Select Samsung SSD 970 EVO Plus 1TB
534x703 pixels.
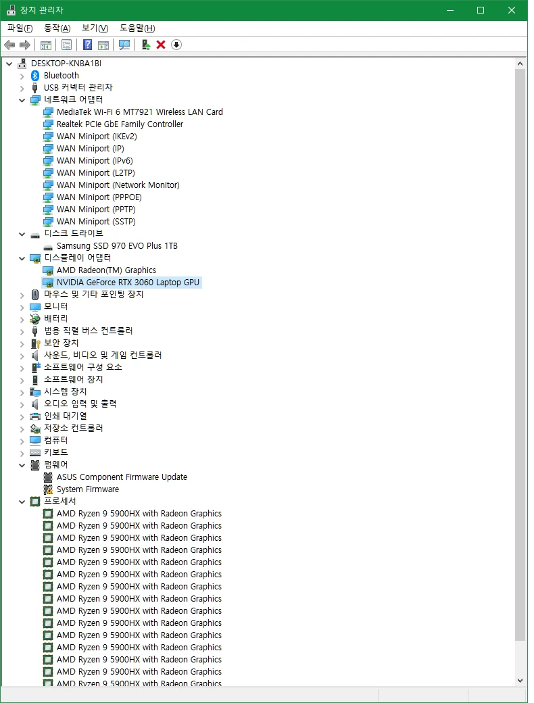pos(117,245)
